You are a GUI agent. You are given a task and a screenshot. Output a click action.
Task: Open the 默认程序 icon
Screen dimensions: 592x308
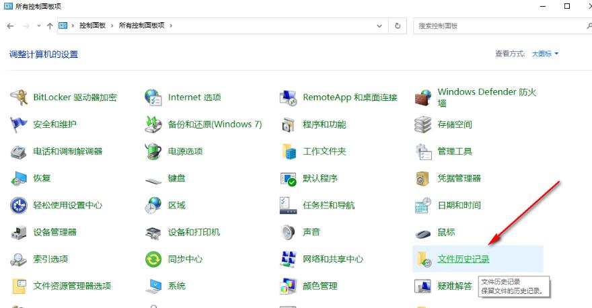coord(288,178)
